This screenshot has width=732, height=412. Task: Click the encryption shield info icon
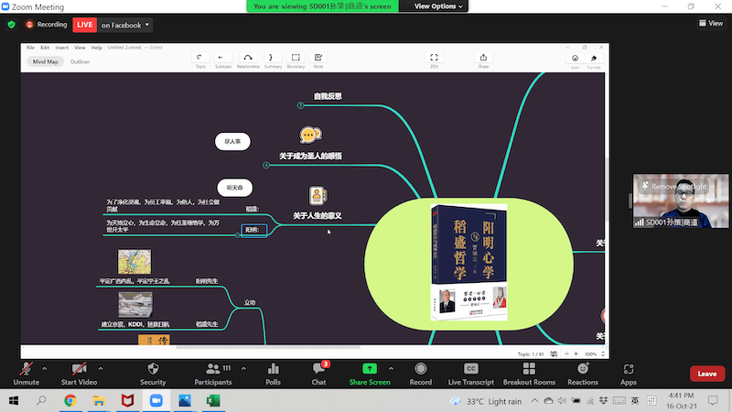(12, 25)
